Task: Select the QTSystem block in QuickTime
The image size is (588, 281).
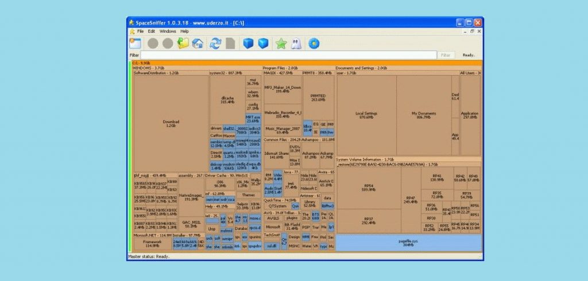Action: [277, 206]
